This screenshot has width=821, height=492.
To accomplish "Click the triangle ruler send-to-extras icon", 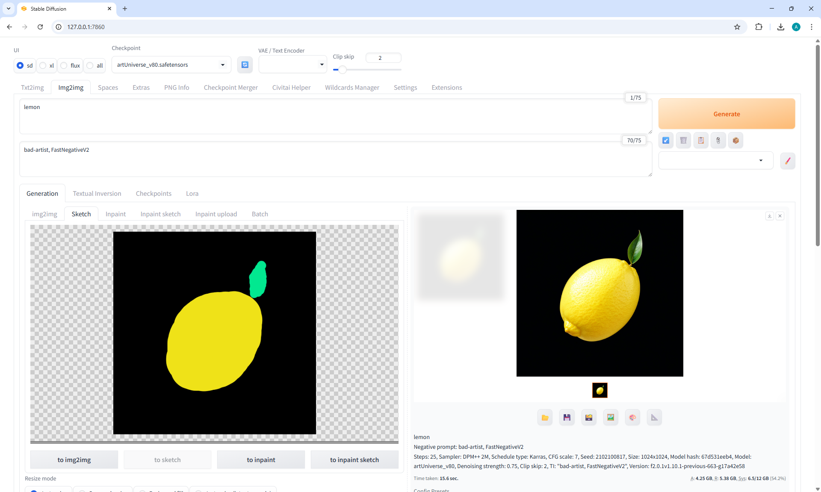I will 654,418.
